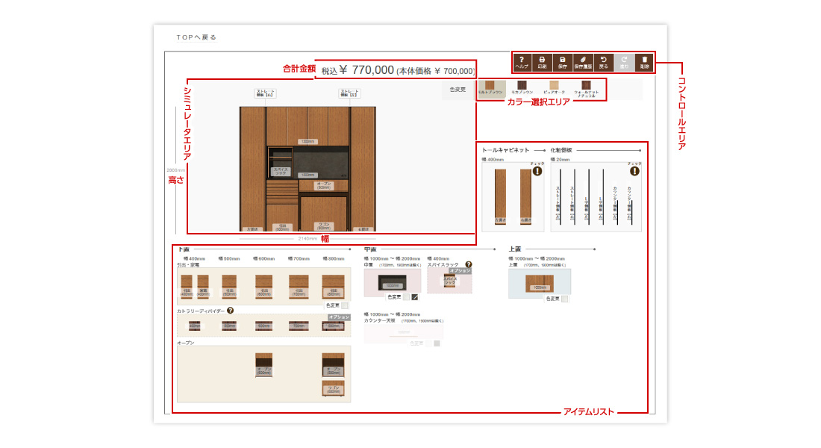Screen dimensions: 821x448
Task: Pick the 800mm ワゴン unit thumbnail
Action: pyautogui.click(x=333, y=389)
